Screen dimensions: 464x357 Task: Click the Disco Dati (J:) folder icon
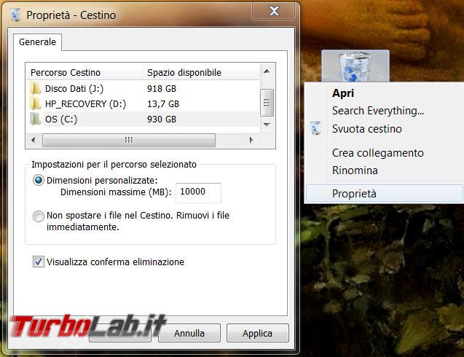36,88
